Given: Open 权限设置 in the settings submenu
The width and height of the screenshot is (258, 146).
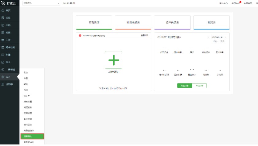Looking at the screenshot, I should 28,113.
